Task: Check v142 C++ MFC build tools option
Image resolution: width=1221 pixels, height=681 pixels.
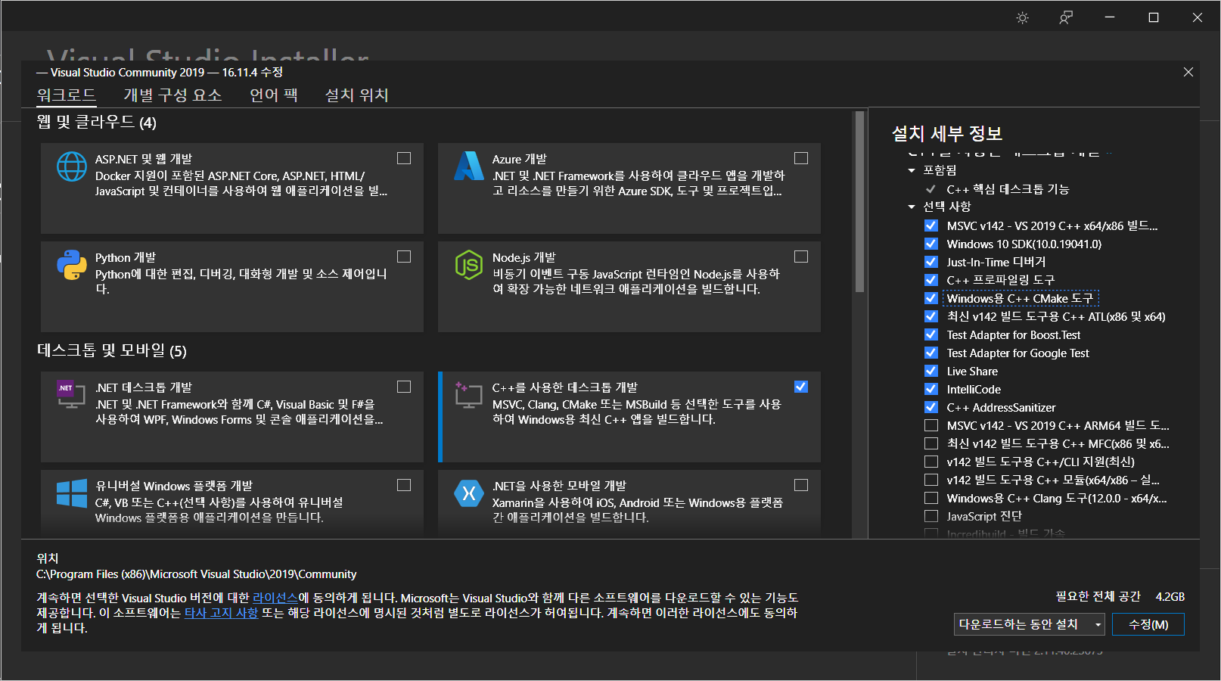Action: (931, 443)
